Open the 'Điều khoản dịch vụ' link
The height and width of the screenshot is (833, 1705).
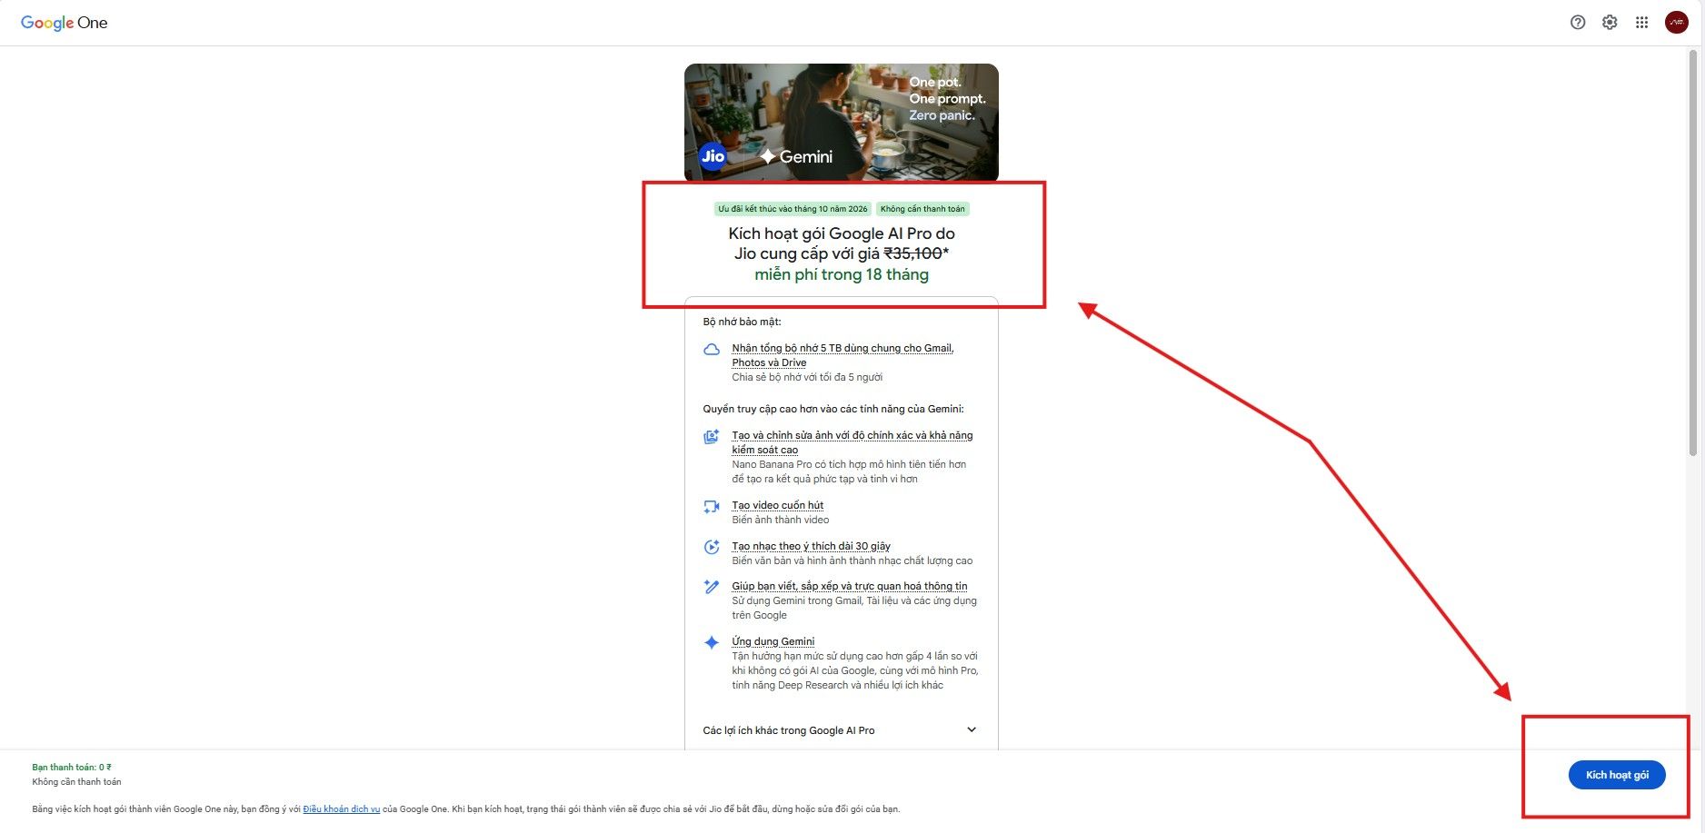coord(342,808)
